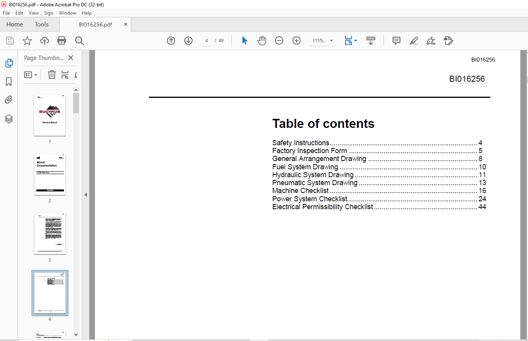Switch to the Tools tab
This screenshot has height=341, width=528.
click(41, 24)
